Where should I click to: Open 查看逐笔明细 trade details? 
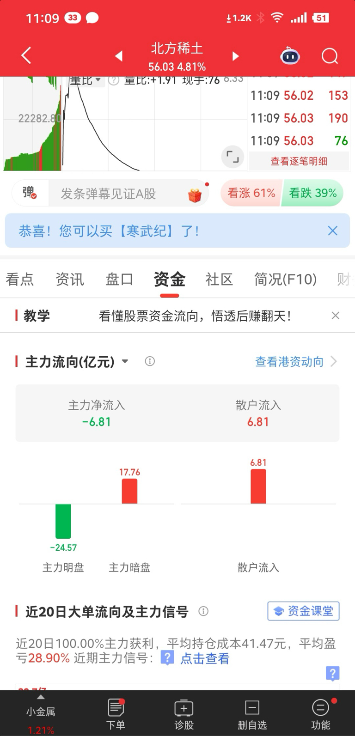[299, 161]
